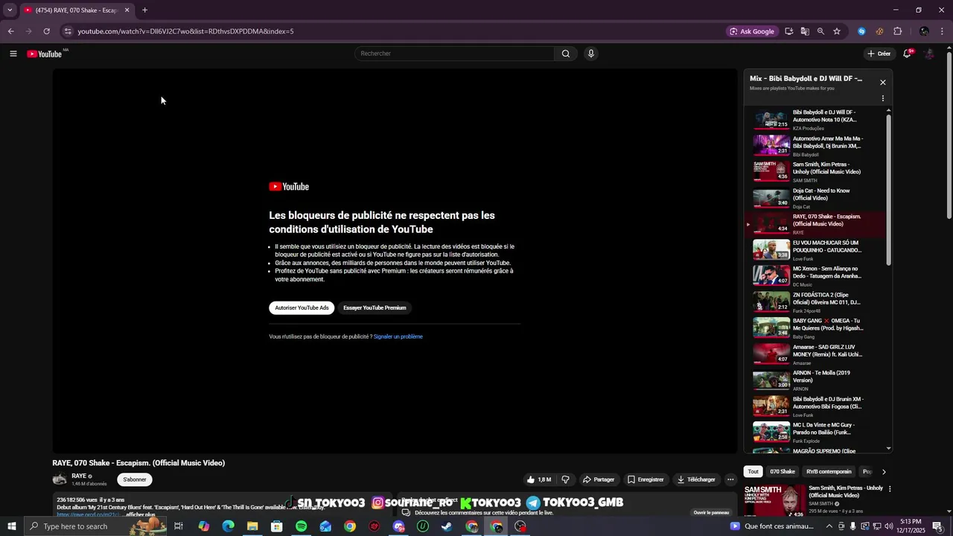Click Ask Google in address bar
The width and height of the screenshot is (953, 536).
pos(752,31)
